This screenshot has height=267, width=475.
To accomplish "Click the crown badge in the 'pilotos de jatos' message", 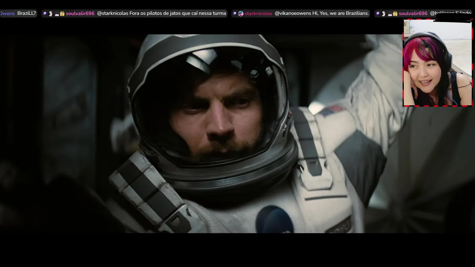I will click(x=57, y=14).
